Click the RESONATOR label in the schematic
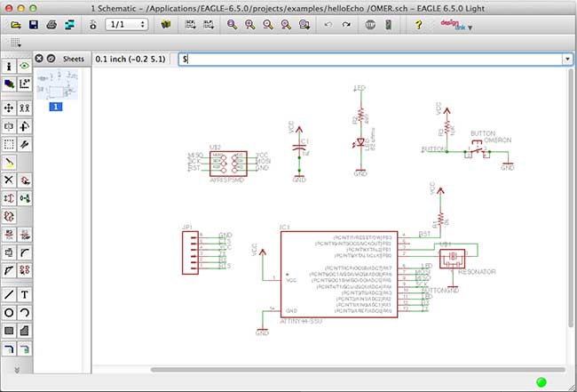Screen dimensions: 577x392 pyautogui.click(x=477, y=272)
